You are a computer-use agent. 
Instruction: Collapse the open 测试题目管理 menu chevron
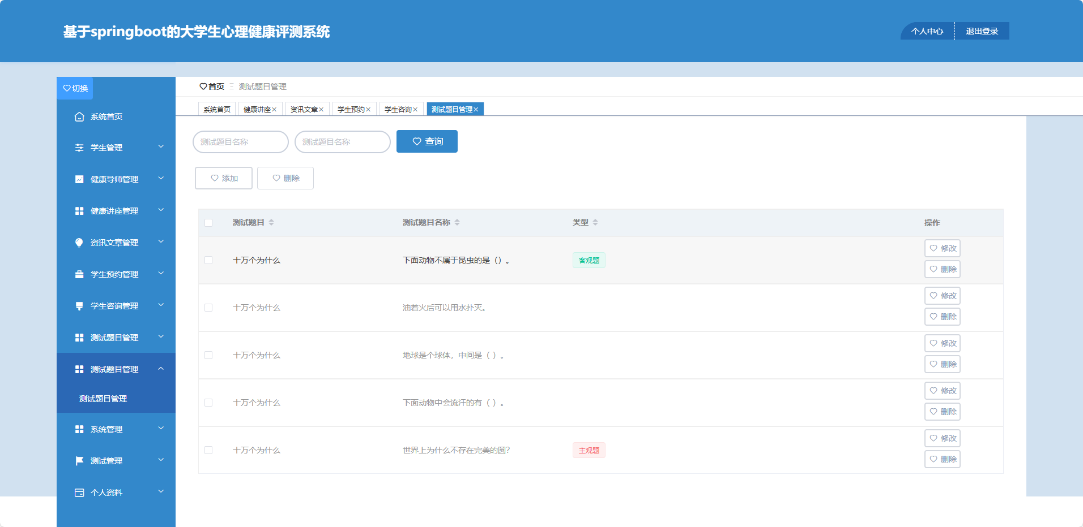(x=161, y=369)
